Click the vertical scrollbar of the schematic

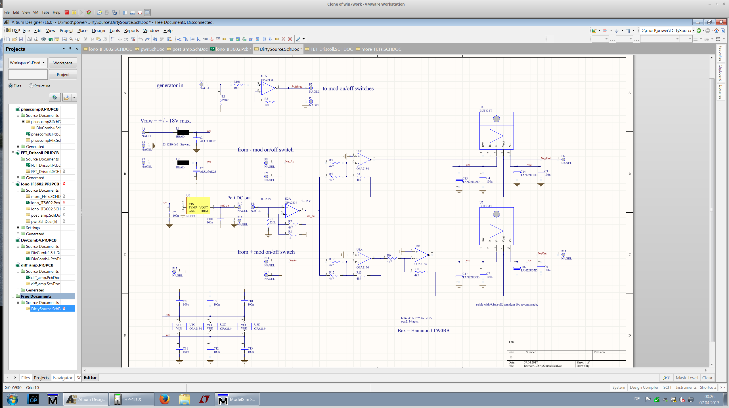[x=712, y=210]
